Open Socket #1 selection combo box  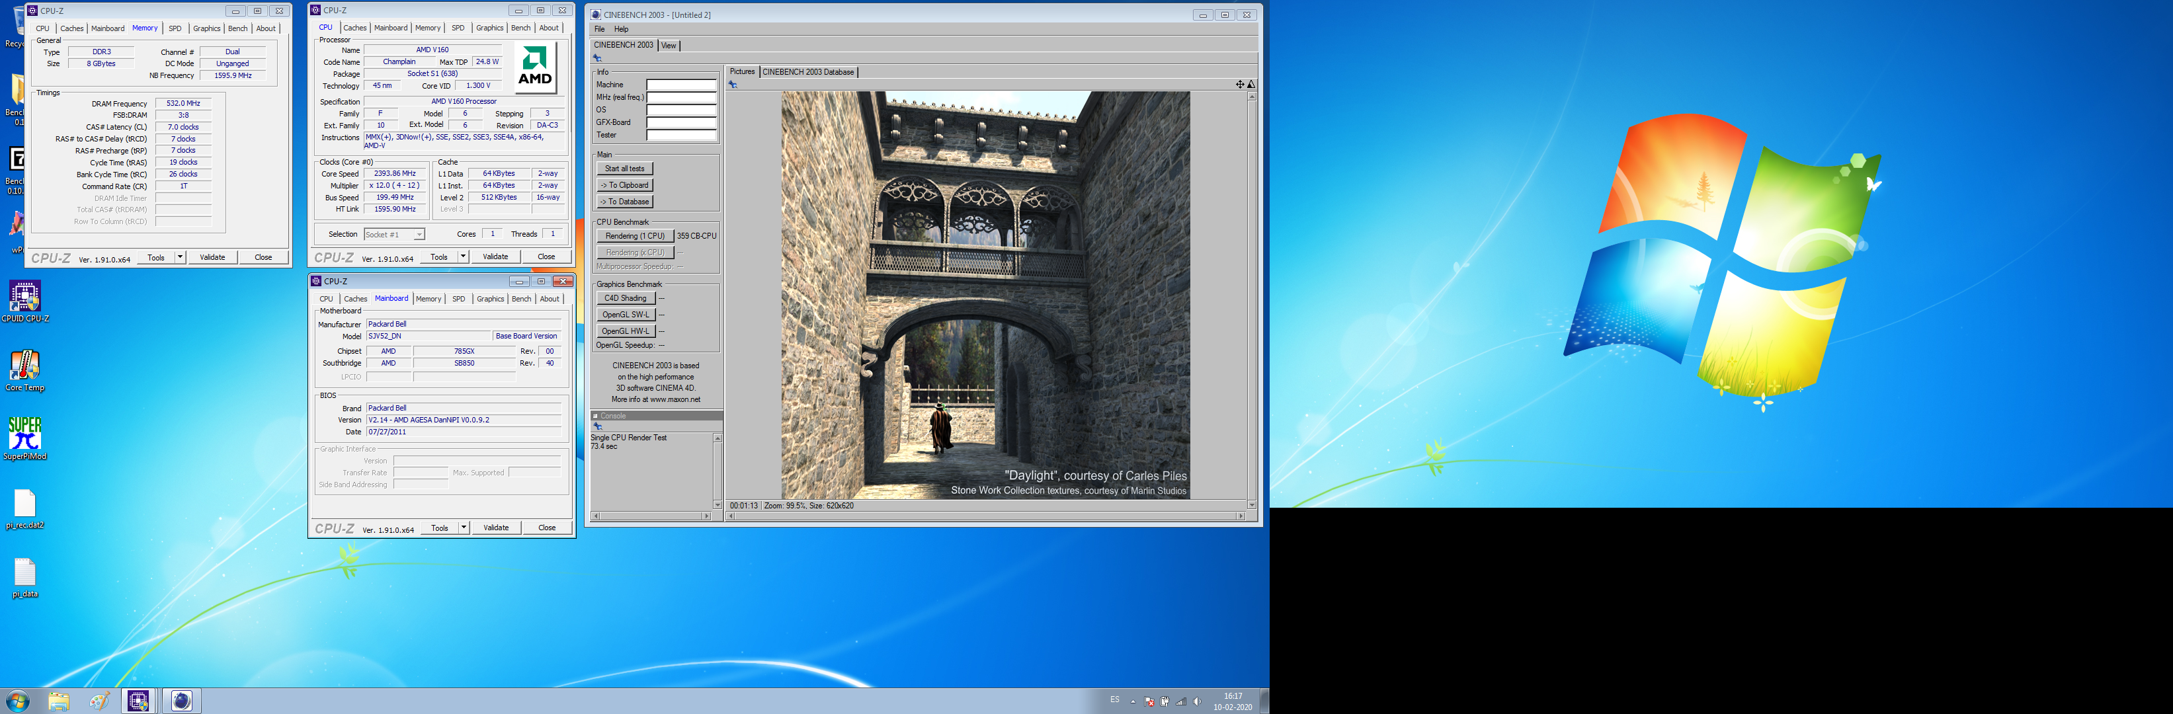click(x=394, y=234)
